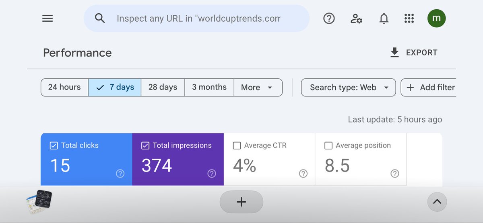
Task: Open users and settings icon
Action: (x=356, y=18)
